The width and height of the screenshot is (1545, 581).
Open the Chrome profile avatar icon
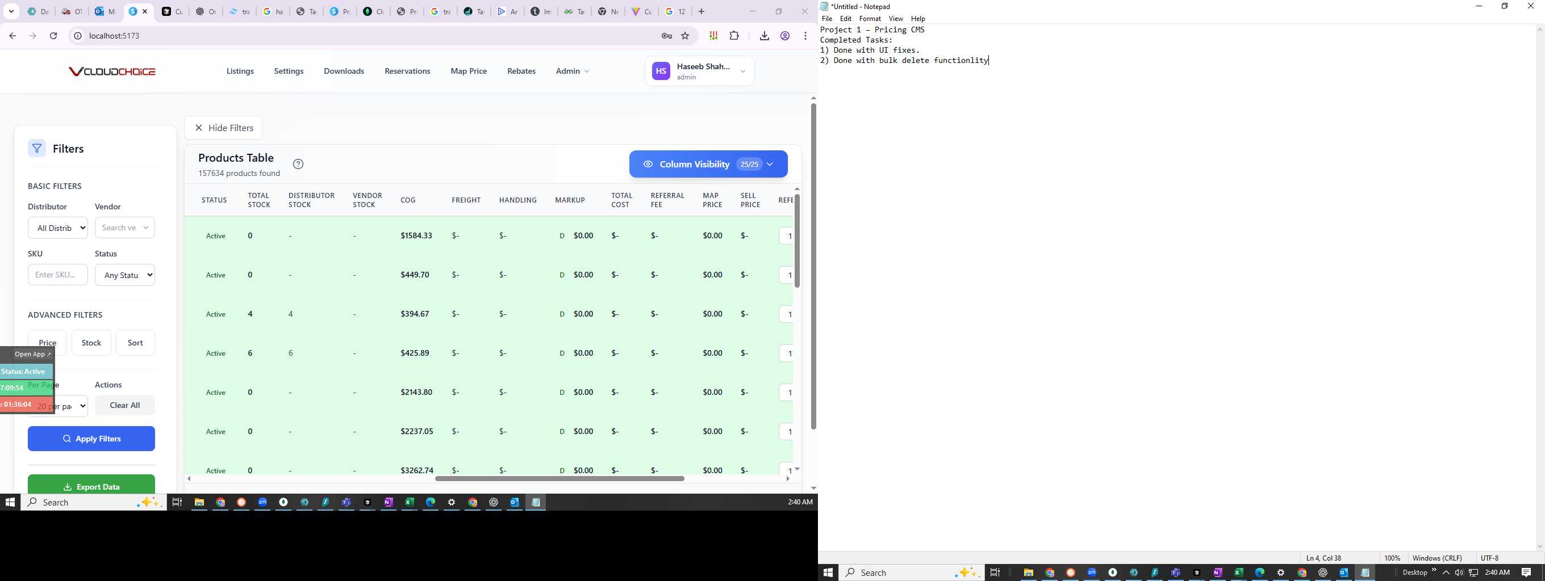784,36
